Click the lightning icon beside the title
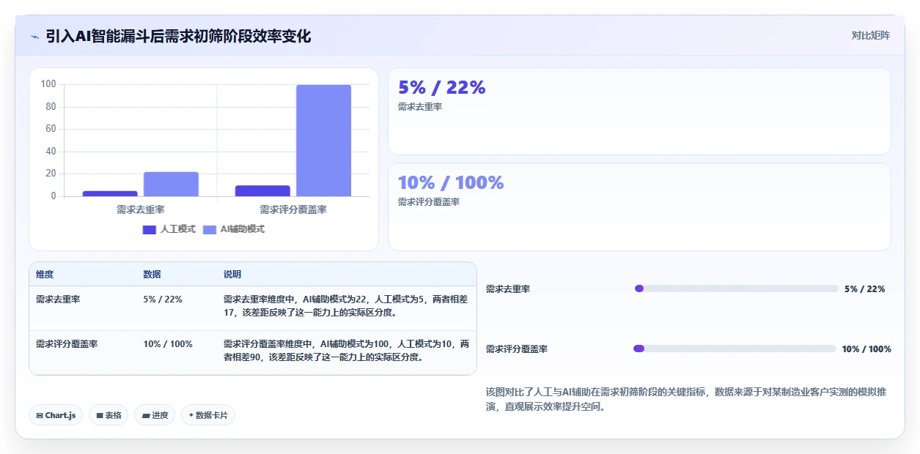This screenshot has height=454, width=920. (x=35, y=36)
